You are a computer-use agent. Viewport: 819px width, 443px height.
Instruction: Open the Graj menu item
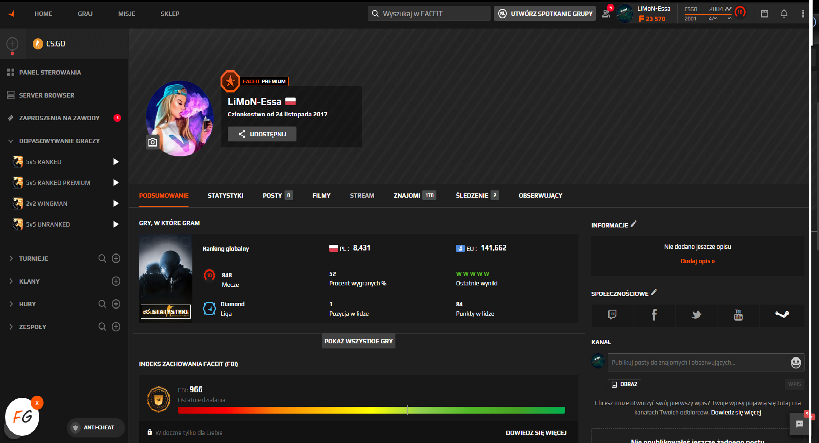tap(85, 14)
